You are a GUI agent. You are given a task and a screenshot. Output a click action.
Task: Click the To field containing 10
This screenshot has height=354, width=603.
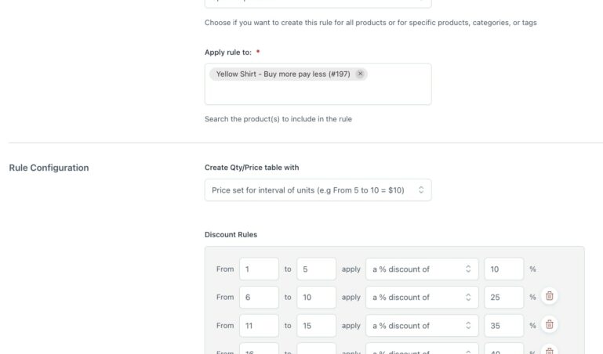click(316, 297)
